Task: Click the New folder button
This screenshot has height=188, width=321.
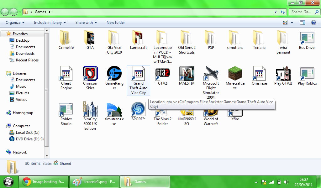Action: point(116,23)
